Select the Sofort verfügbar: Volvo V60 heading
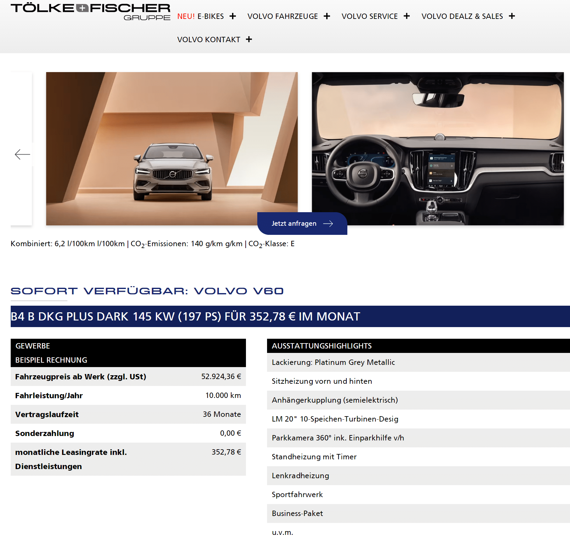 [147, 291]
